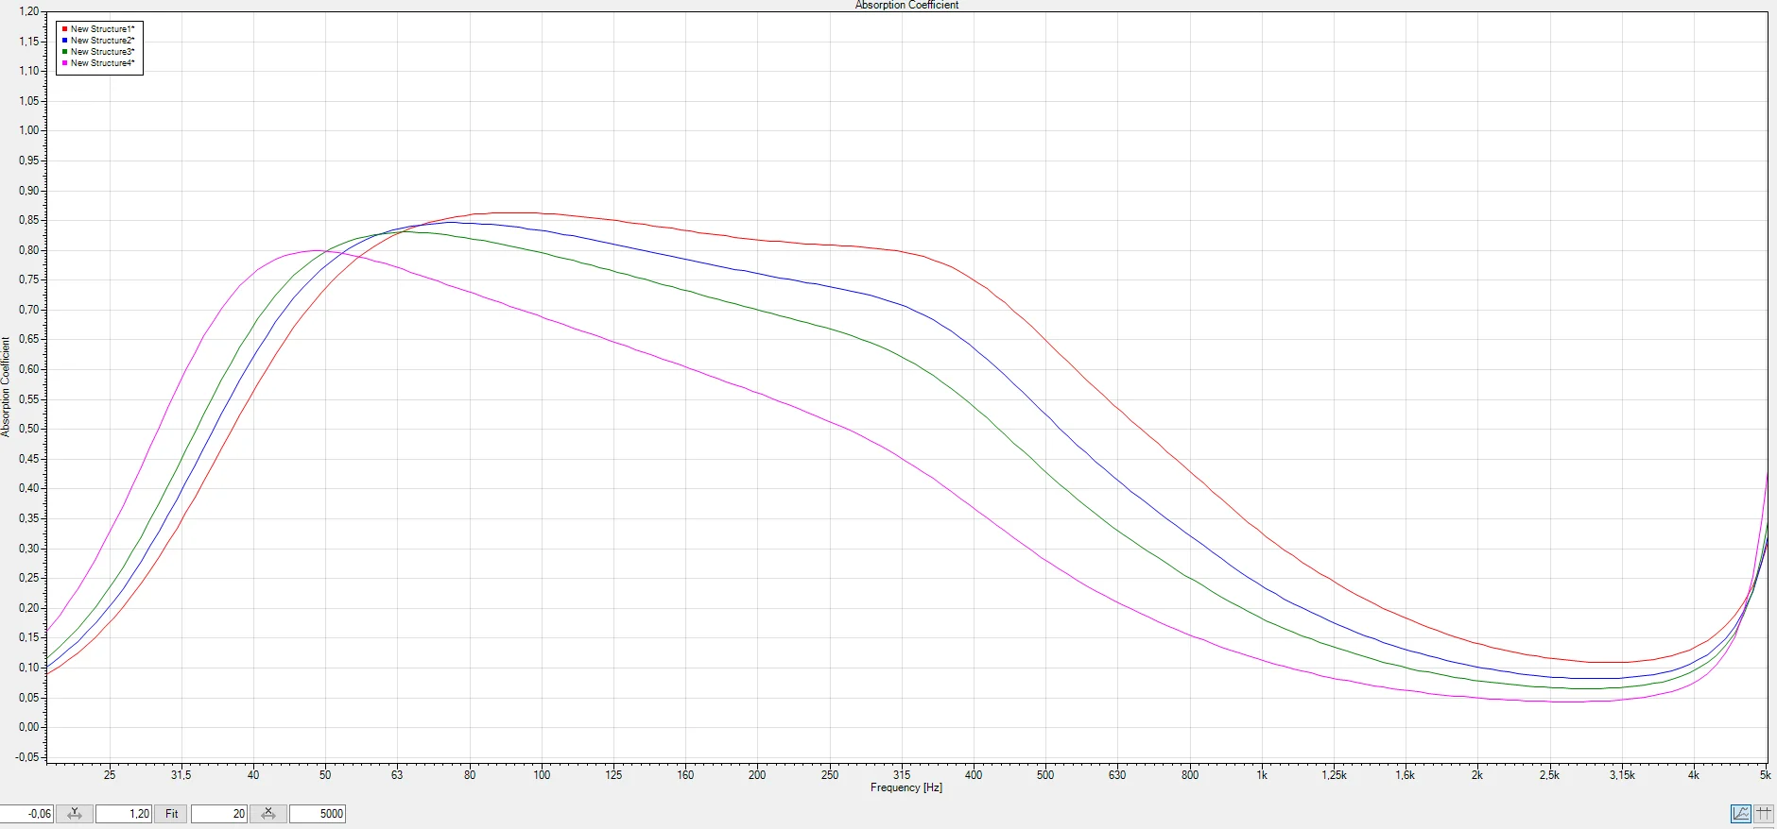This screenshot has height=829, width=1777.
Task: Click the 250 Hz tick label
Action: point(830,775)
